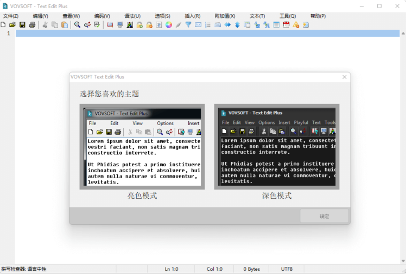Click the numbered list icon
Screen dimensions: 406x274
pos(208,25)
